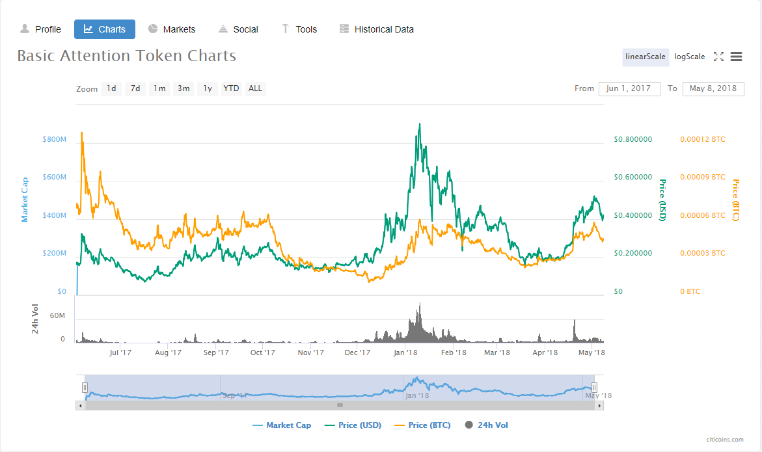The width and height of the screenshot is (762, 452).
Task: Click the left navigator range handle
Action: [85, 388]
